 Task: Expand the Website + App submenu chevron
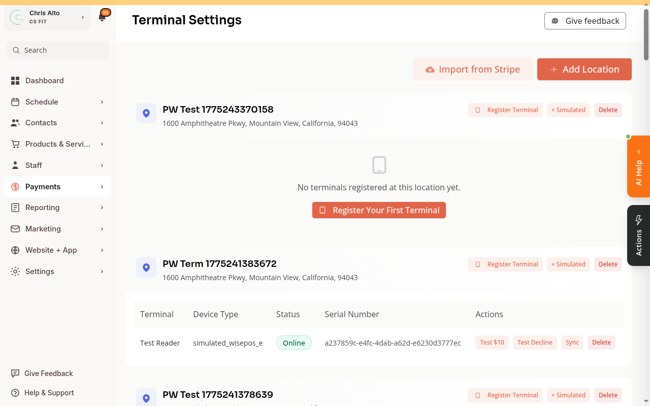click(x=102, y=250)
